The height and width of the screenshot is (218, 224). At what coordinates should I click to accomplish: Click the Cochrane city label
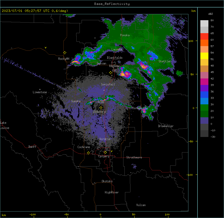pyautogui.click(x=84, y=147)
